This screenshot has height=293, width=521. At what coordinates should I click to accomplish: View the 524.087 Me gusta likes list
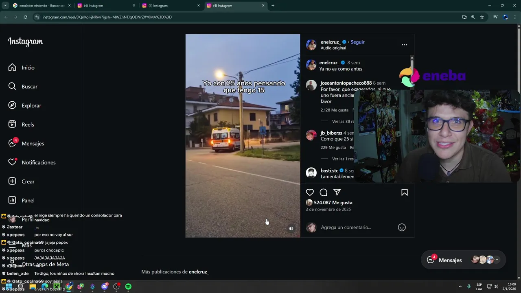click(x=333, y=203)
